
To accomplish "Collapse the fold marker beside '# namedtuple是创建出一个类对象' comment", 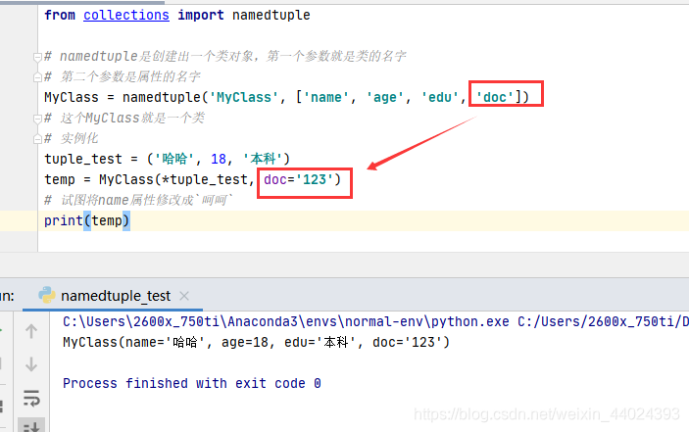I will click(x=37, y=57).
